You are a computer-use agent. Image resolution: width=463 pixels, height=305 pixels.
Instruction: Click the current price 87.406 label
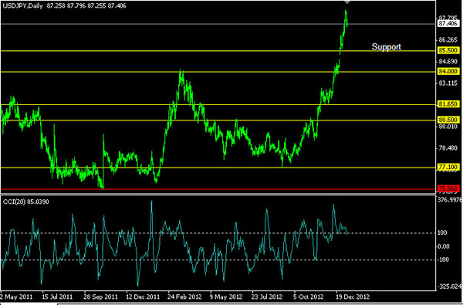(x=448, y=23)
